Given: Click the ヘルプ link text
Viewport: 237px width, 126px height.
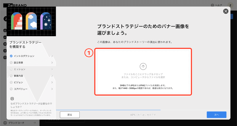Looking at the screenshot, I should [218, 5].
